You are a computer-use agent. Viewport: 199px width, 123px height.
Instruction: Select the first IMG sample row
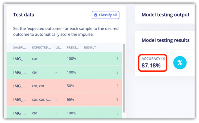(20, 59)
